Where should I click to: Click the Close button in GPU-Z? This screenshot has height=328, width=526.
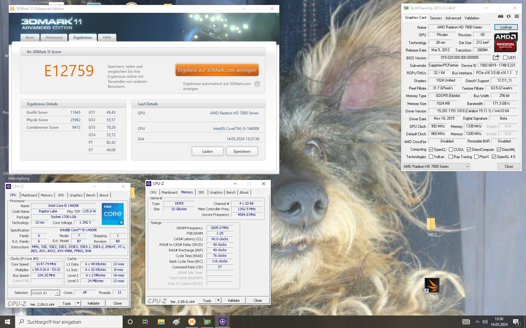click(509, 166)
